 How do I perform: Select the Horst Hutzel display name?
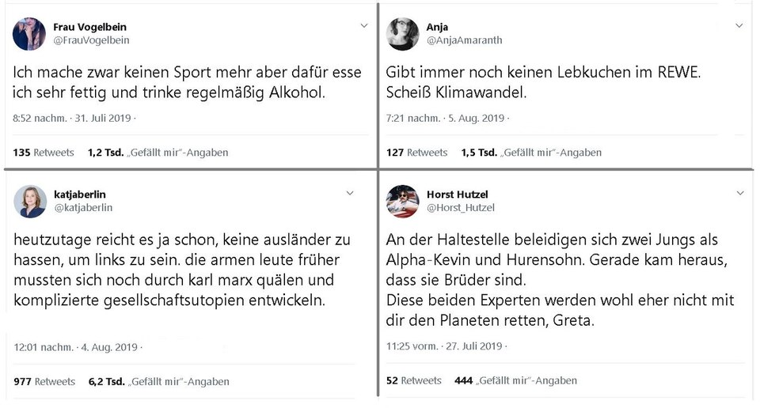click(x=457, y=195)
